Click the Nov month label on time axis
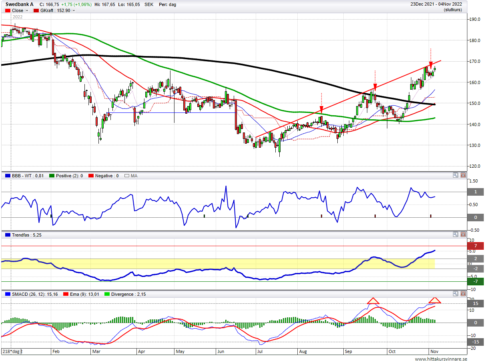This screenshot has width=485, height=361. coord(434,352)
